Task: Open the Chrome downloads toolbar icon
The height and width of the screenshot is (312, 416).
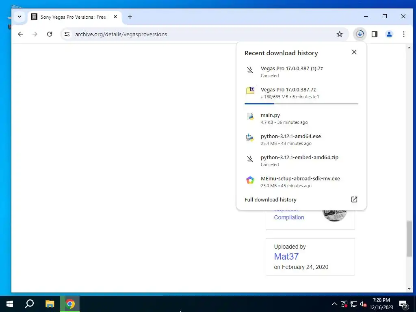Action: [x=360, y=34]
